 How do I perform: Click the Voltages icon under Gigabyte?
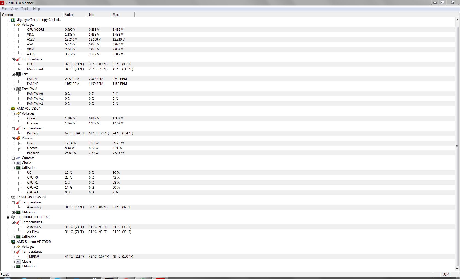tap(18, 25)
